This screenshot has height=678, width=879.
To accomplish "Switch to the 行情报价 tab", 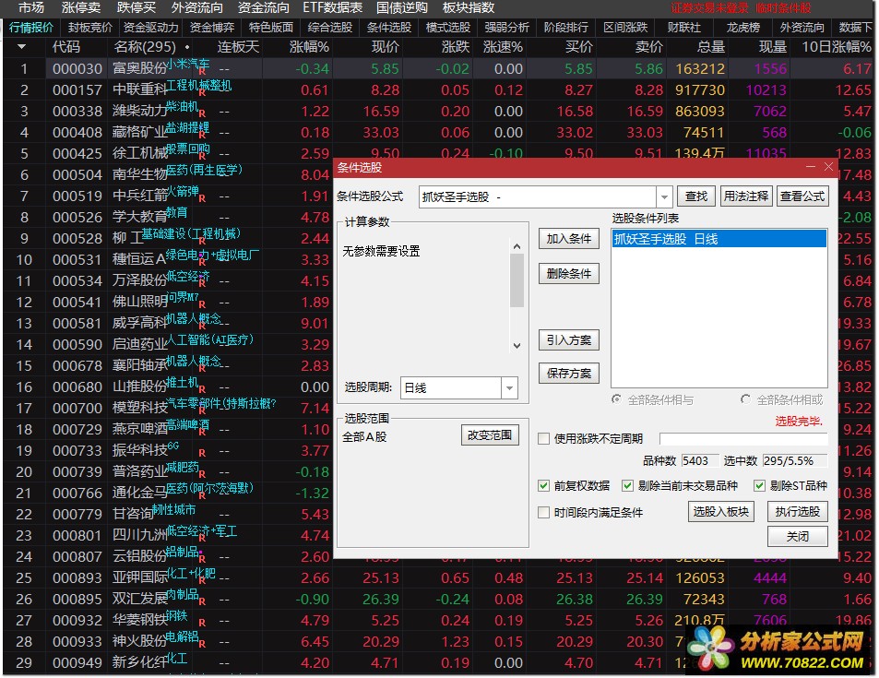I will coord(31,28).
